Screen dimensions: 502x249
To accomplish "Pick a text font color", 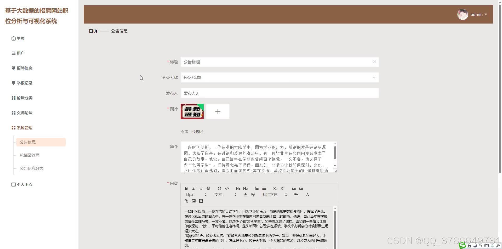I will tap(245, 195).
